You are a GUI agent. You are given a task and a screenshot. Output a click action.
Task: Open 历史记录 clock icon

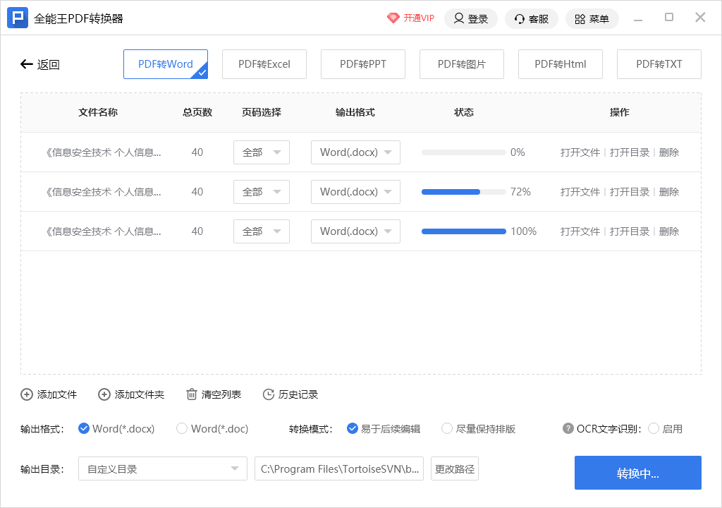(x=268, y=394)
